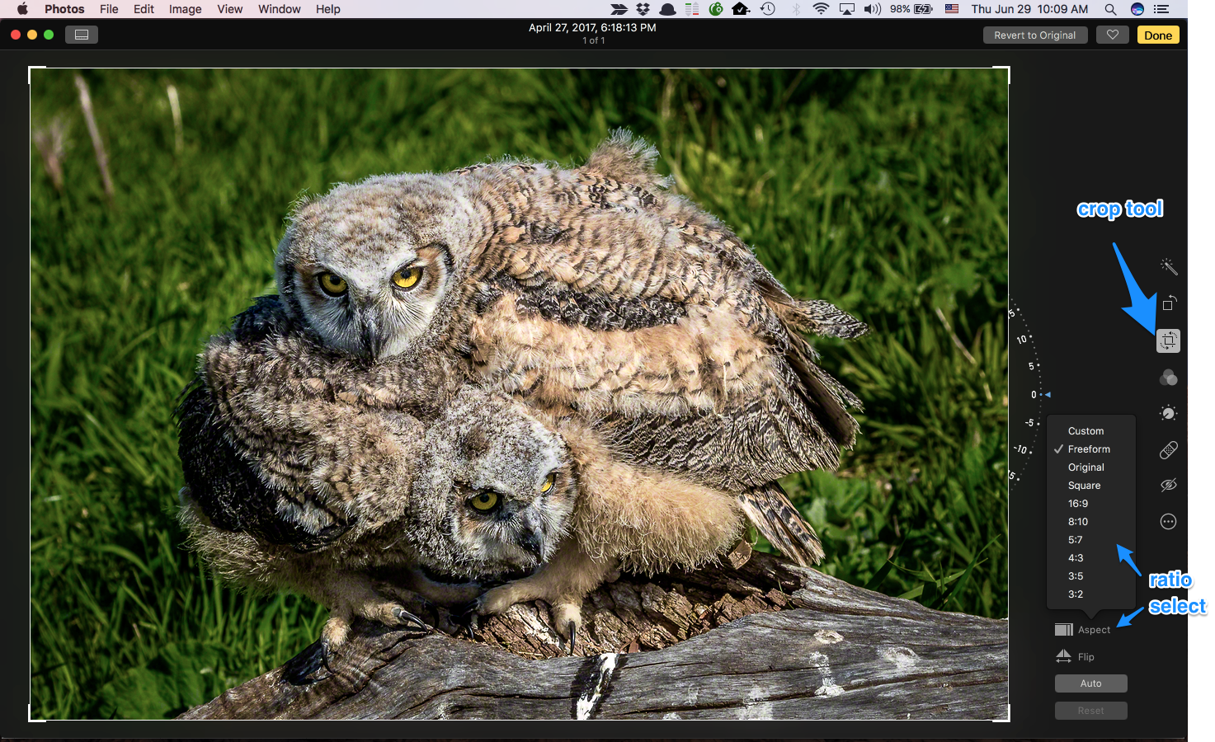Click the Done button
This screenshot has width=1215, height=742.
coord(1158,35)
